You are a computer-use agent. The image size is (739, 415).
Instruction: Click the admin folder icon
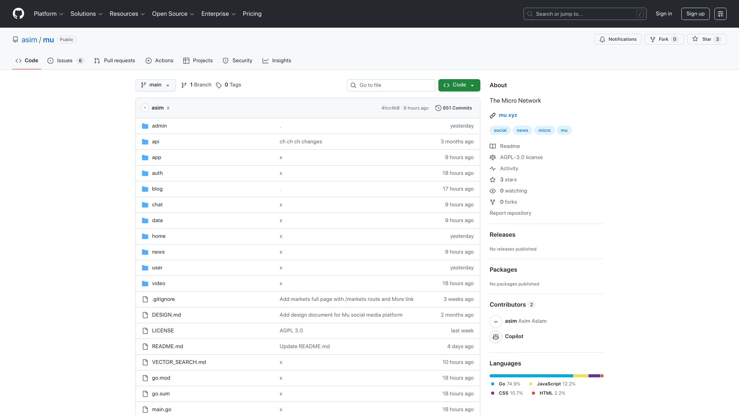tap(145, 126)
